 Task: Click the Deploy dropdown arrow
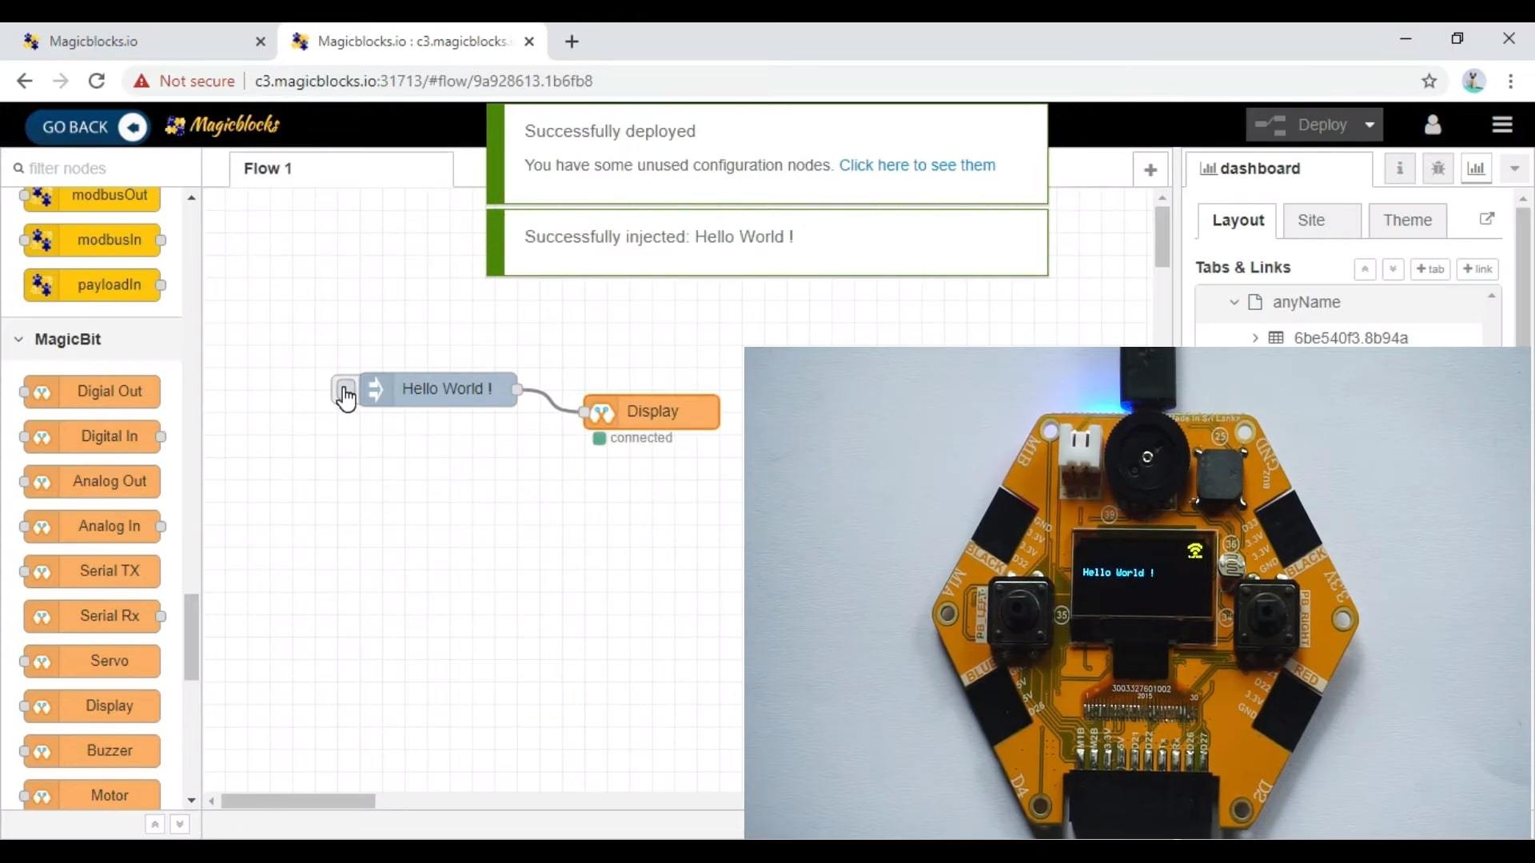tap(1370, 125)
